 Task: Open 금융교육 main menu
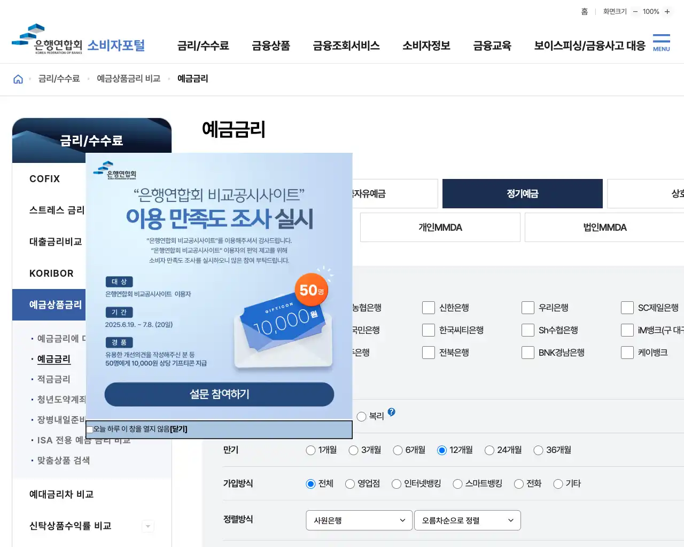[492, 46]
